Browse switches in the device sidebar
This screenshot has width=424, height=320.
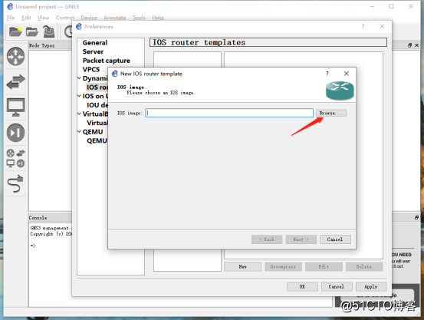(15, 82)
